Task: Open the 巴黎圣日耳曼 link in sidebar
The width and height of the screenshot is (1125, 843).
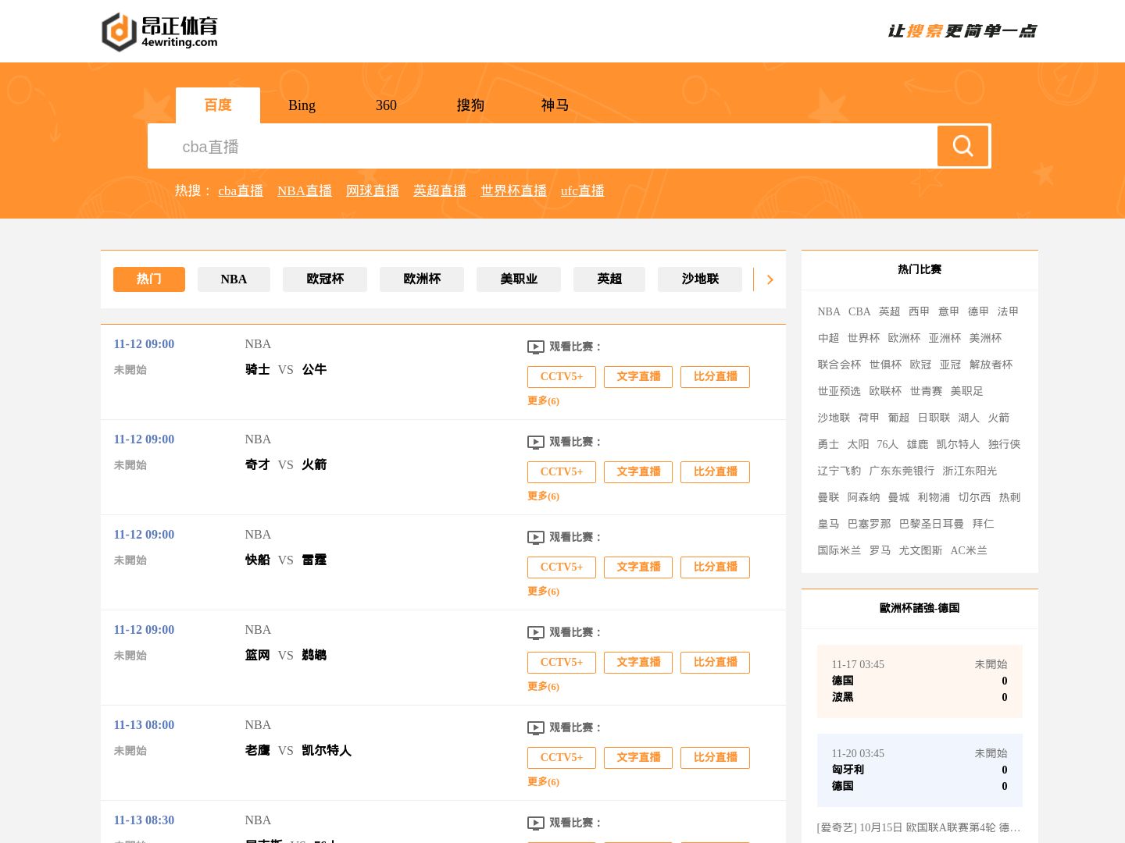Action: tap(931, 524)
